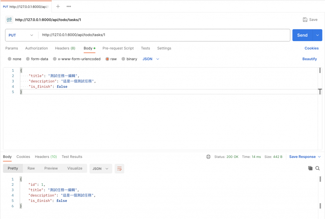
Task: Switch response view to Pretty
Action: coord(13,168)
